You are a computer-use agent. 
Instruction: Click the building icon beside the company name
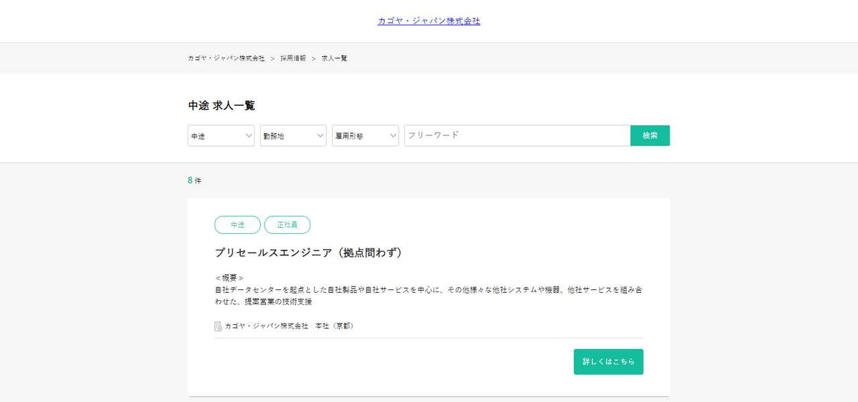(x=218, y=326)
